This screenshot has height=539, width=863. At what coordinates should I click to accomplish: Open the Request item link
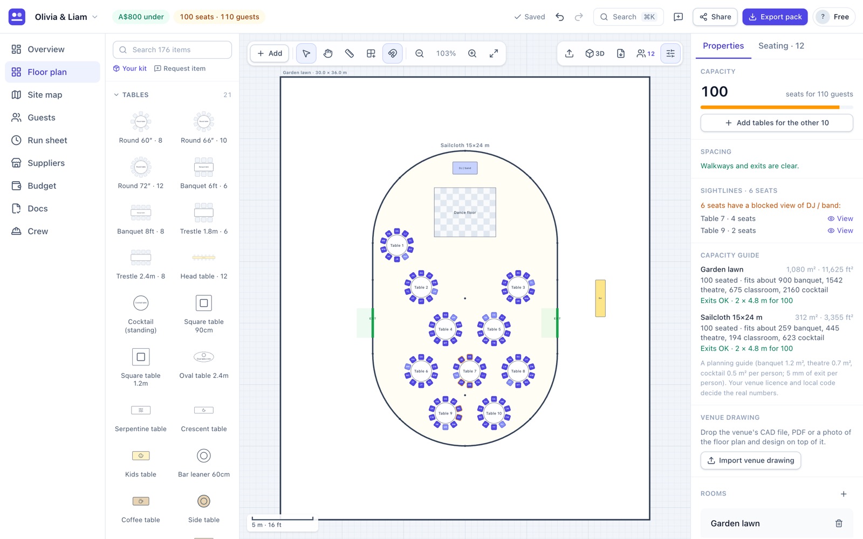180,68
